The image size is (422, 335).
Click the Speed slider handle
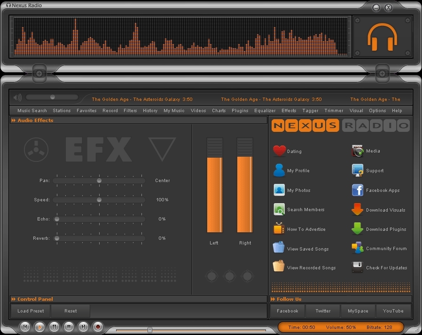click(99, 200)
